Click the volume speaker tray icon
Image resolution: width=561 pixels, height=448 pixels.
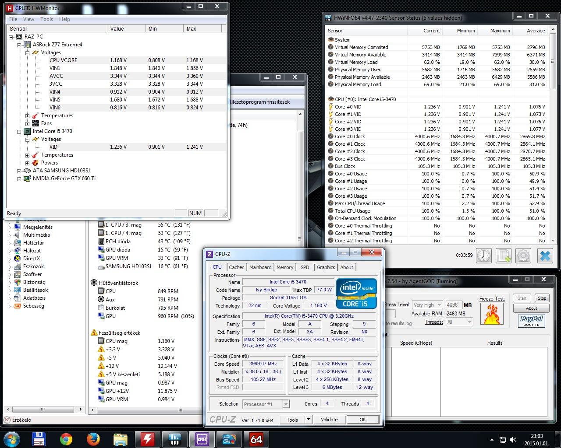pyautogui.click(x=513, y=440)
